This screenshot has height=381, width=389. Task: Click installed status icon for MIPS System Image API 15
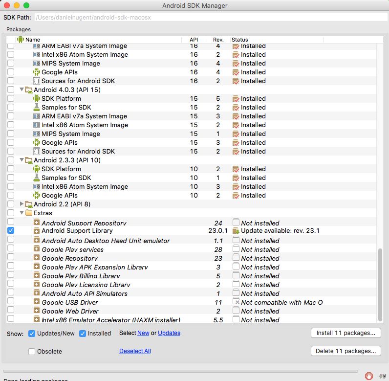[x=236, y=134]
